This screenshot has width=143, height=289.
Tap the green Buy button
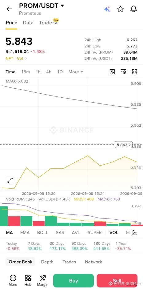[x=73, y=281]
